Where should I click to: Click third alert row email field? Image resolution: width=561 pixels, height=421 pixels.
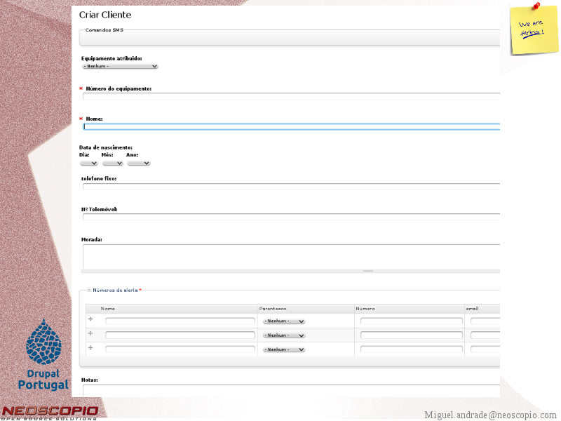(x=485, y=349)
